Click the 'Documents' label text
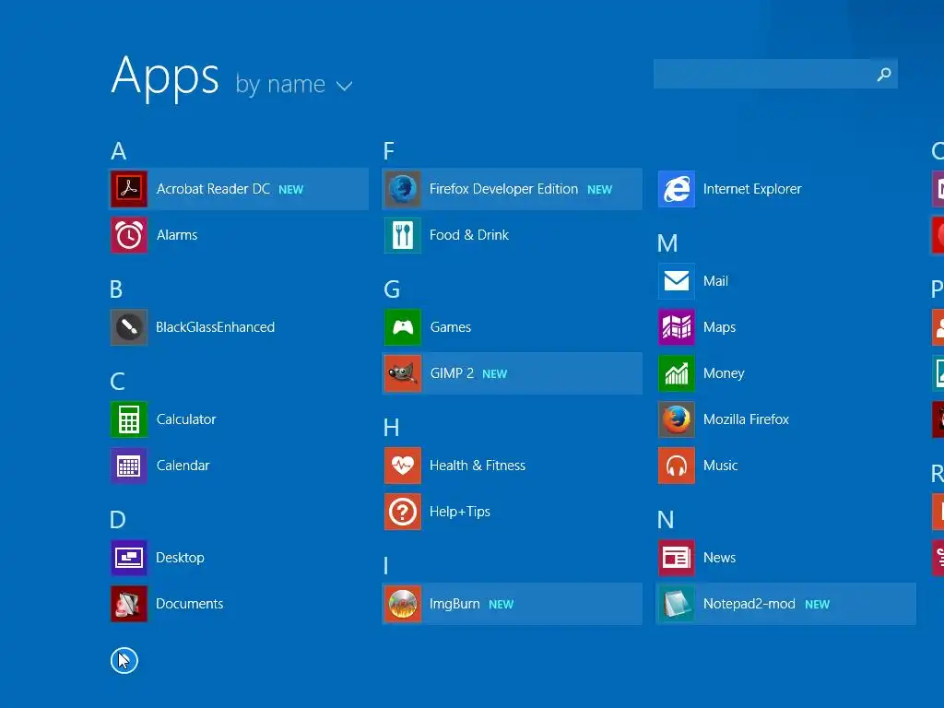Screen dimensions: 944x708 190,603
